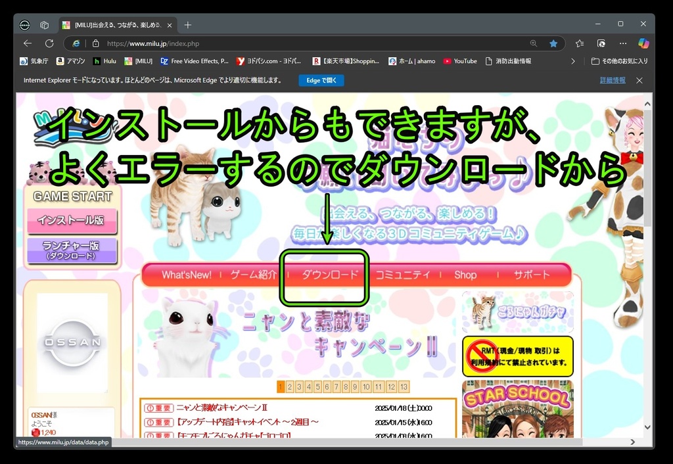Open the 気象庁 bookmark
This screenshot has width=673, height=464.
[x=34, y=61]
